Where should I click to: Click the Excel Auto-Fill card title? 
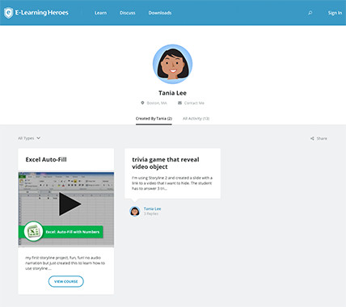pos(46,159)
